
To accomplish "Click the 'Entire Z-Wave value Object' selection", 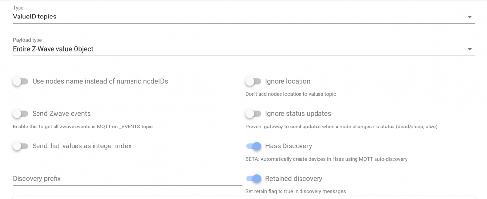I will tap(53, 49).
